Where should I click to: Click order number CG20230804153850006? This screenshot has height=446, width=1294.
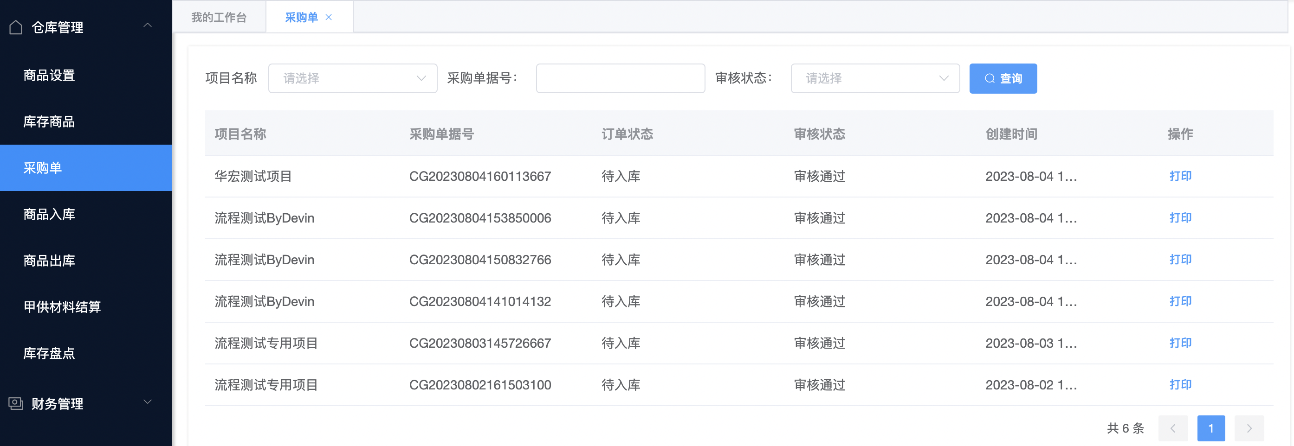(480, 218)
